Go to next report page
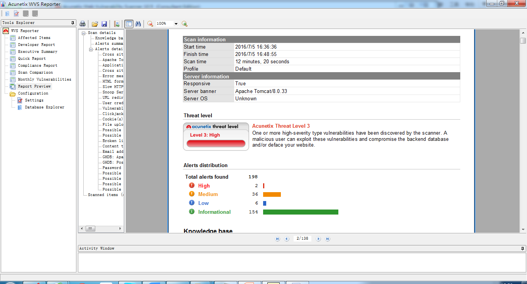 coord(318,239)
